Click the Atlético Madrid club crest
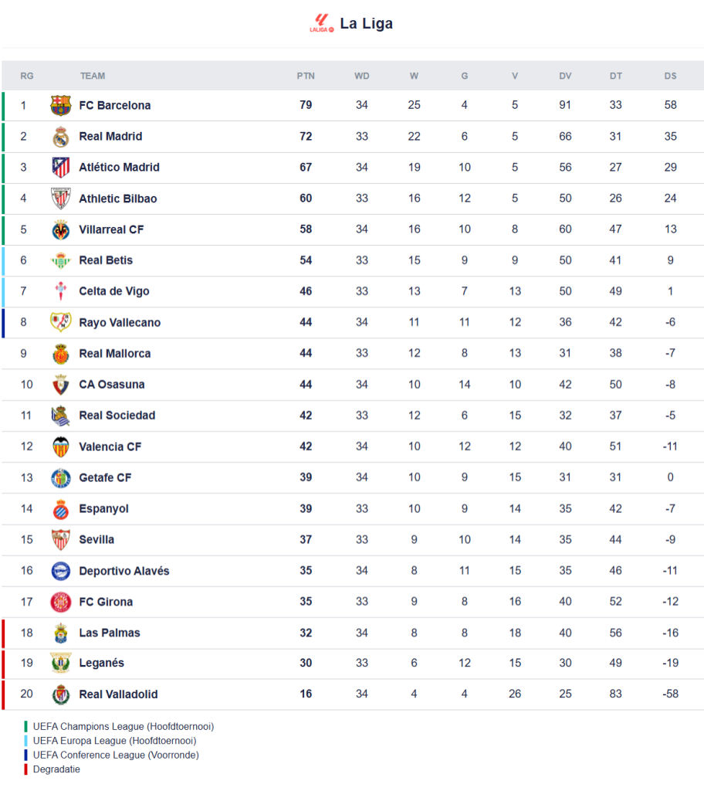Screen dimensions: 704x791 [x=61, y=168]
